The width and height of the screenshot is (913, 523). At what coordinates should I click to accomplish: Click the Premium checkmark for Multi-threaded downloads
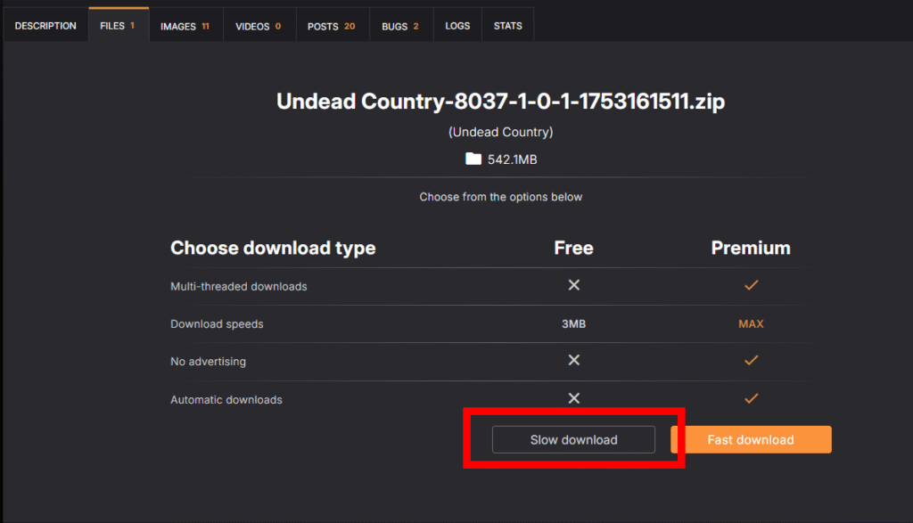click(x=751, y=285)
